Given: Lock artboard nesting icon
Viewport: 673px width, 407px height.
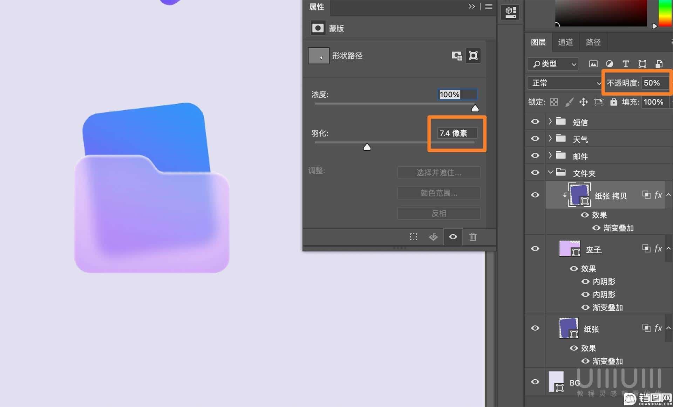Looking at the screenshot, I should (x=599, y=102).
